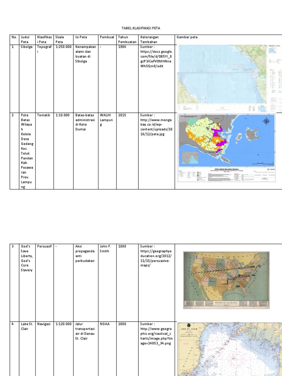Click the Topografi classification cell
Screen dimensions: 282x376
[44, 49]
